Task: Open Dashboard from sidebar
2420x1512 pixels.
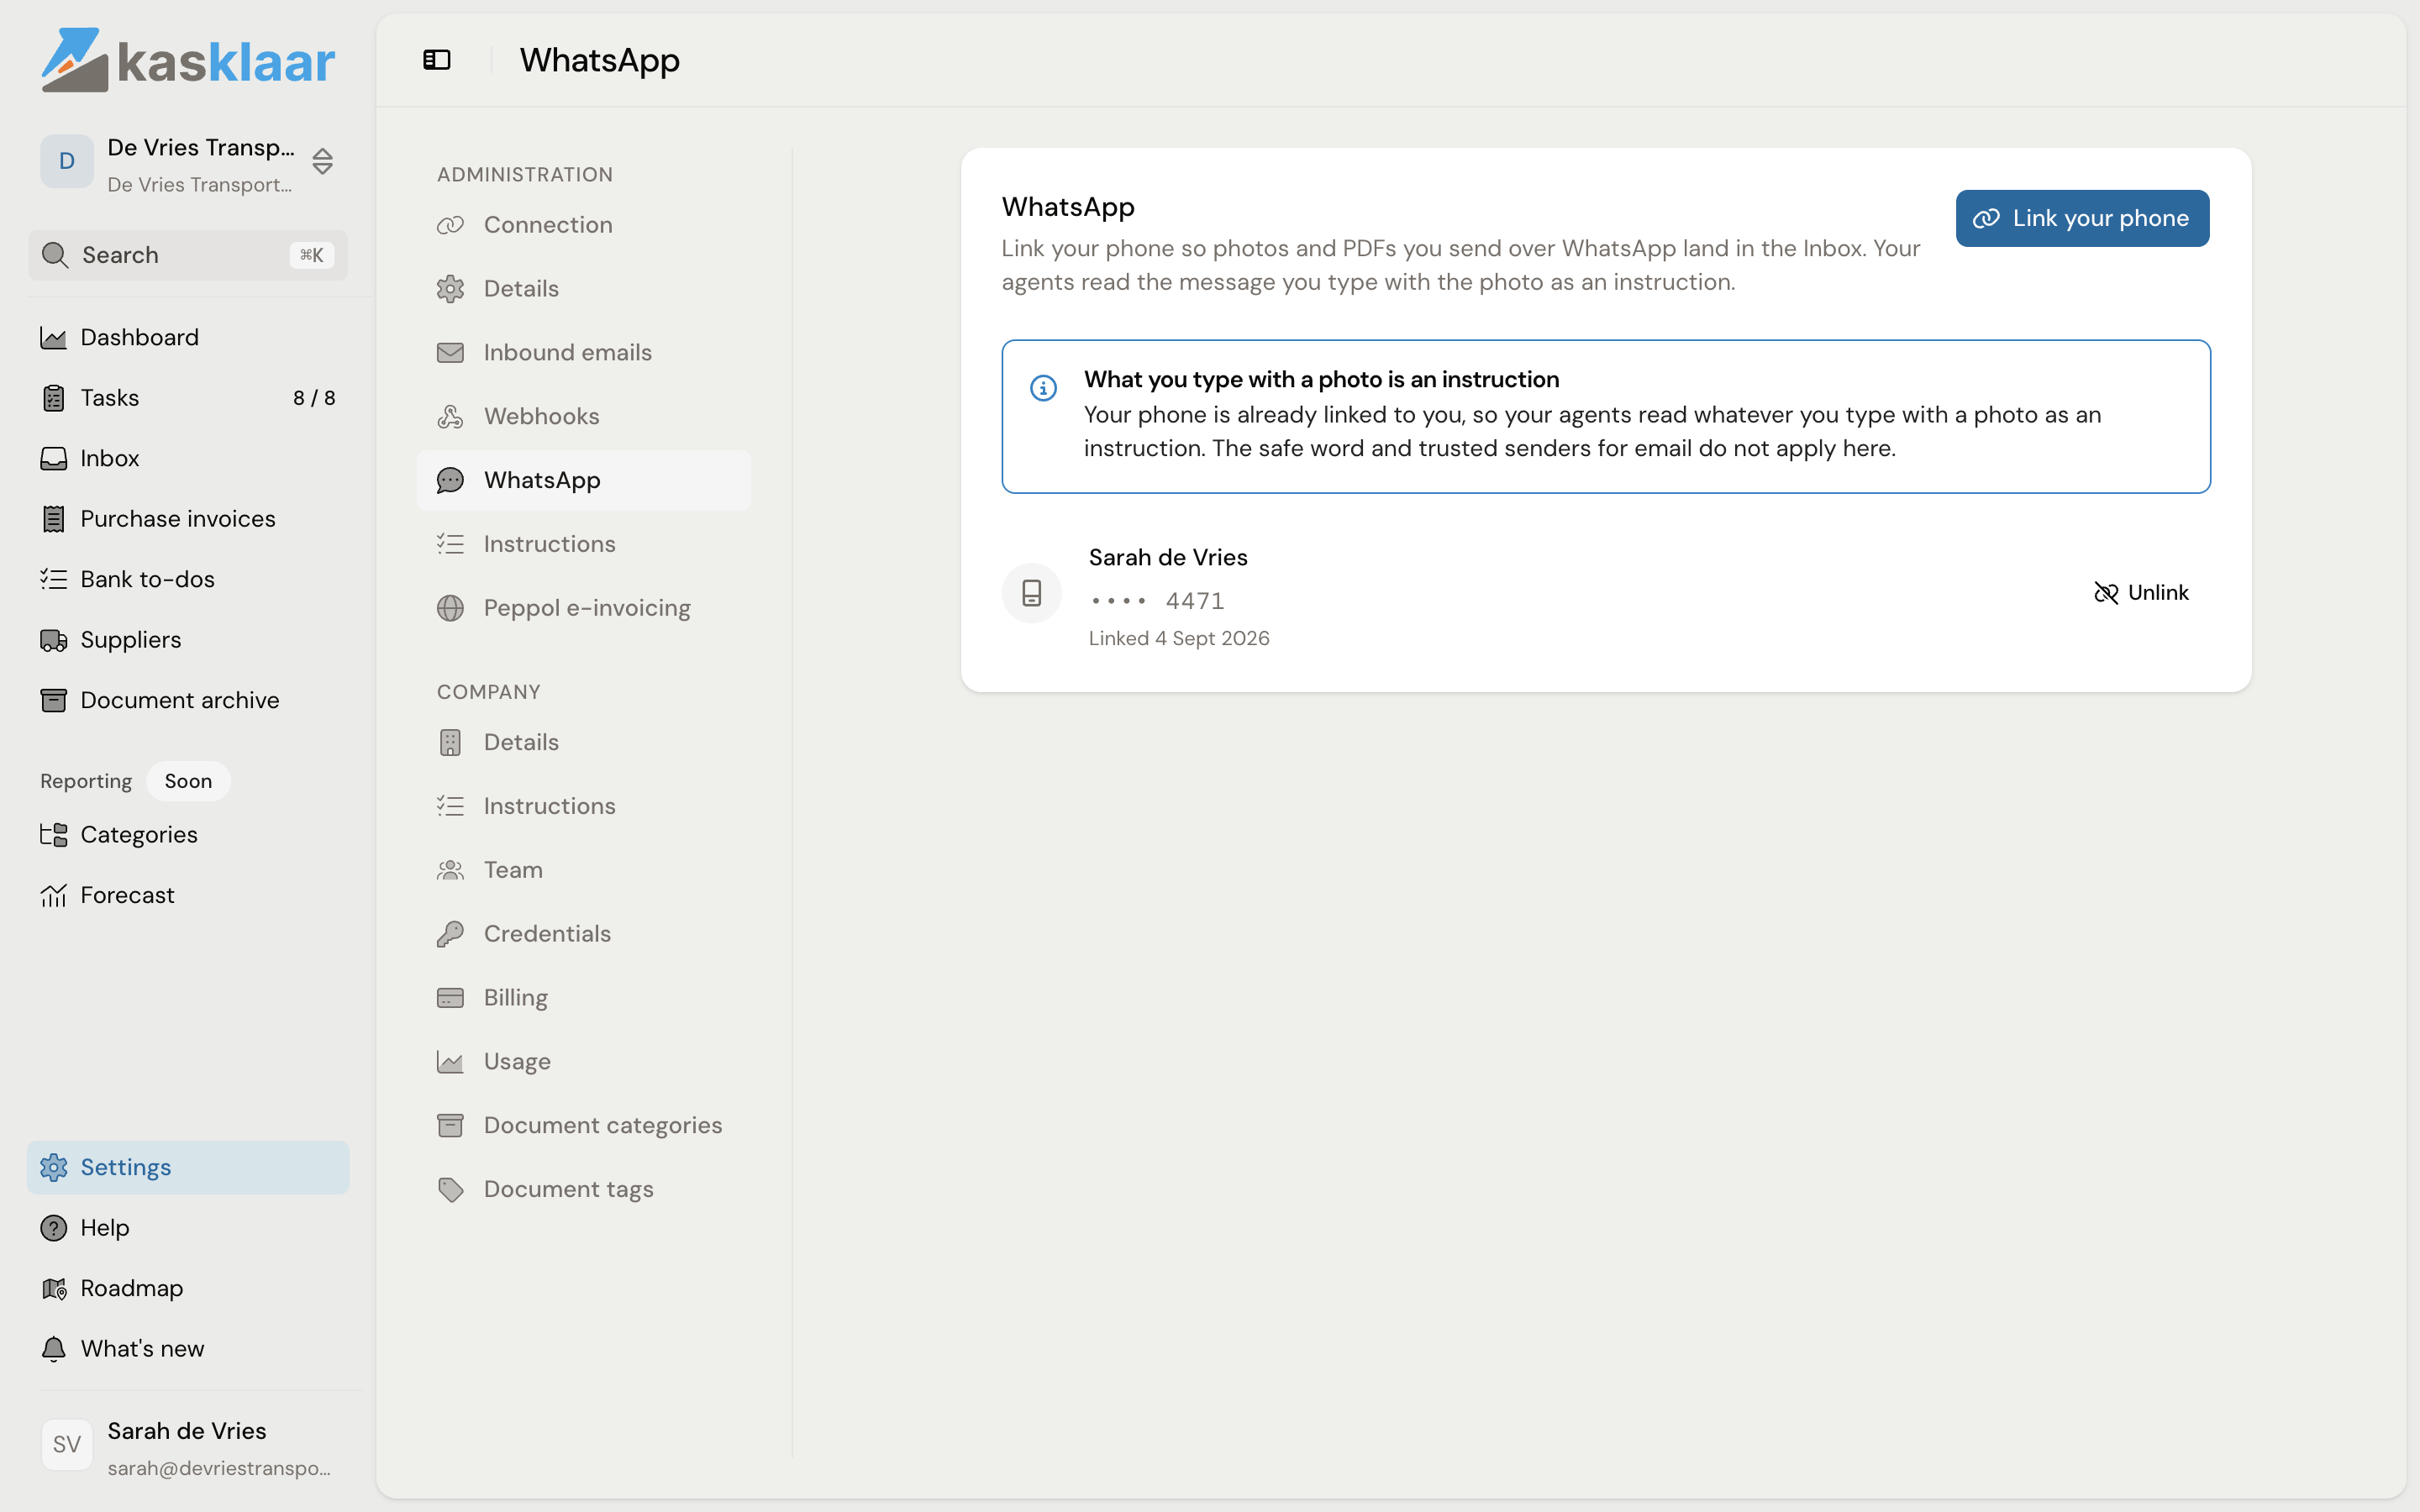Action: (188, 337)
